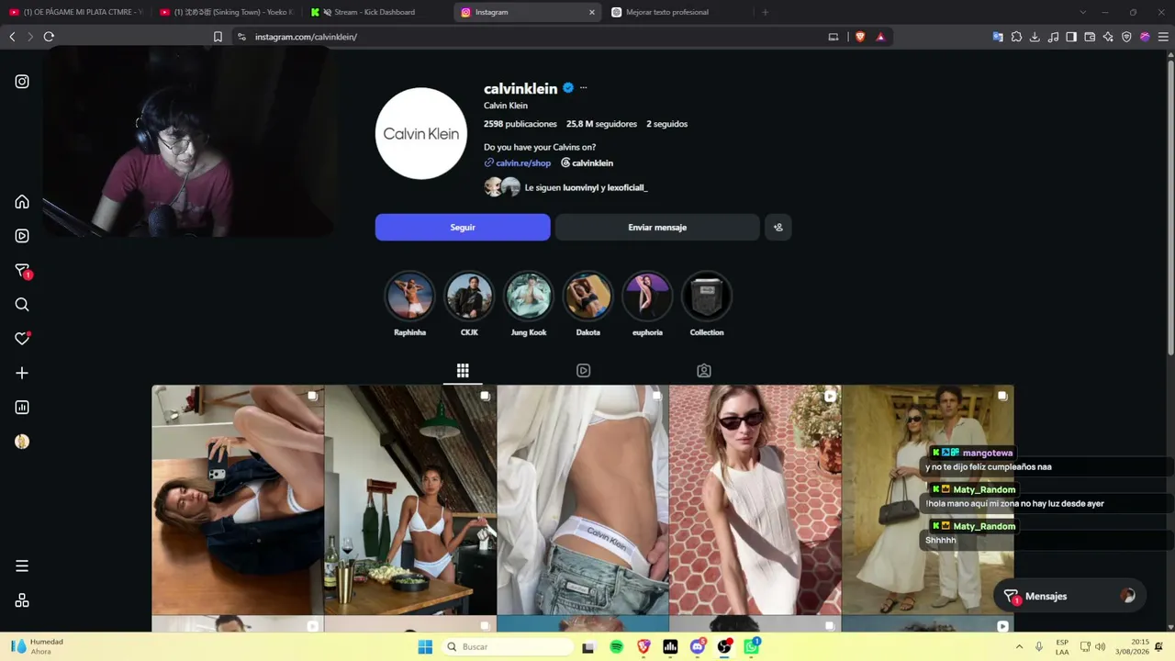
Task: Click the Calvin Klein profile picture
Action: coord(421,133)
